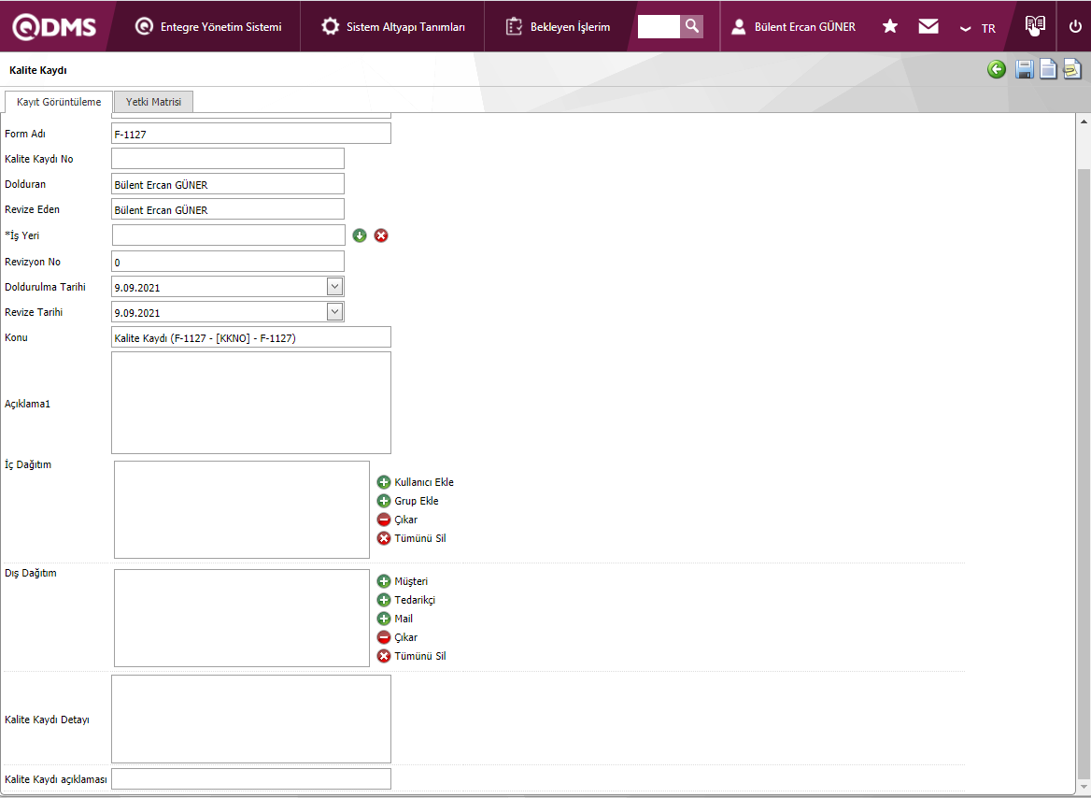1091x798 pixels.
Task: Click the search magnifier button
Action: click(x=691, y=26)
